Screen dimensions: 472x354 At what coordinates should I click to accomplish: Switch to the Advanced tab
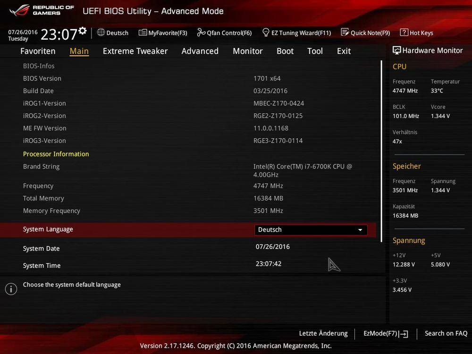click(200, 51)
